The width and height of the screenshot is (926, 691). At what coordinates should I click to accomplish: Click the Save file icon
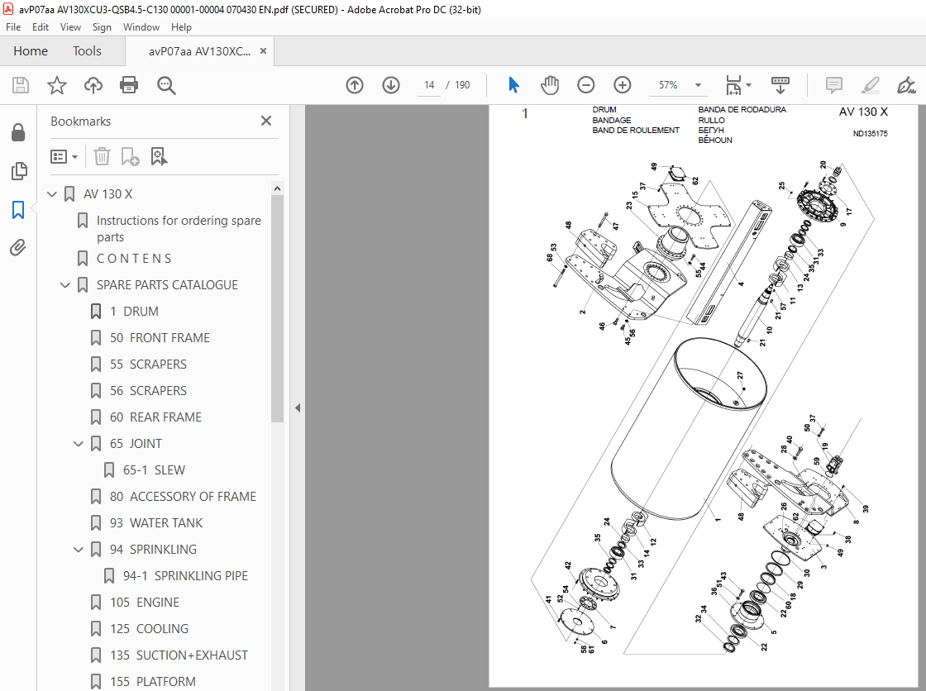coord(21,85)
